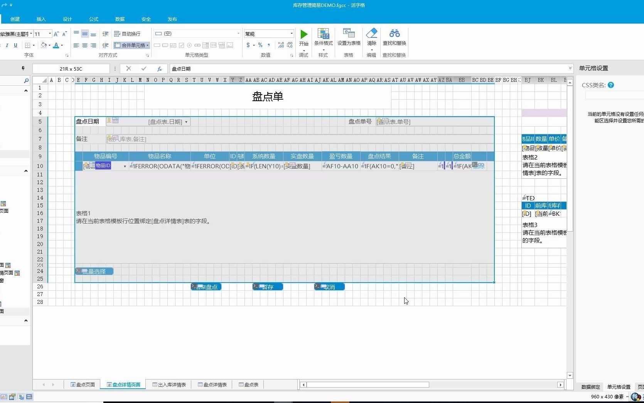Apply italic formatting

point(7,45)
